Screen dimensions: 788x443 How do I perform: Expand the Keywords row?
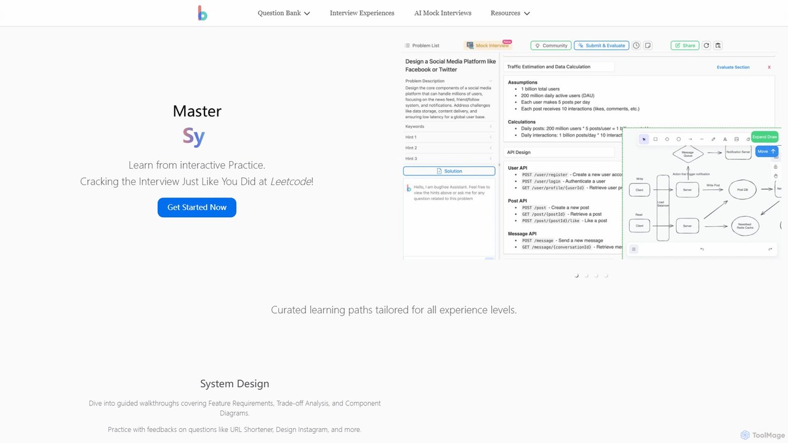449,127
